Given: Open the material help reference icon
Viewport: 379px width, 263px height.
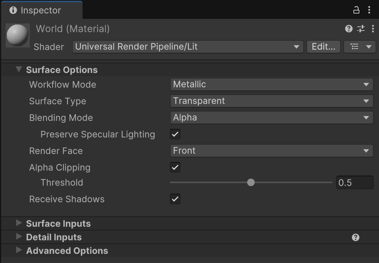Looking at the screenshot, I should pos(348,29).
